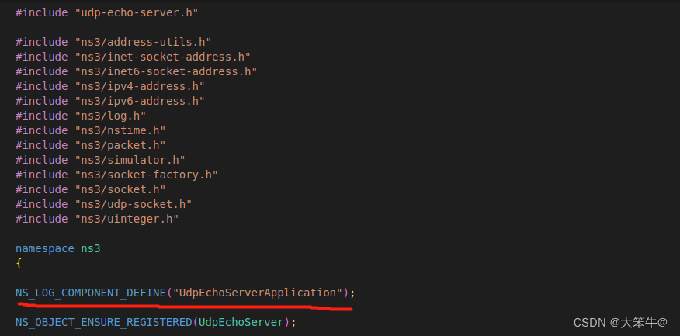Image resolution: width=680 pixels, height=336 pixels.
Task: Click the "ns3/simulator.h" include string
Action: 130,160
